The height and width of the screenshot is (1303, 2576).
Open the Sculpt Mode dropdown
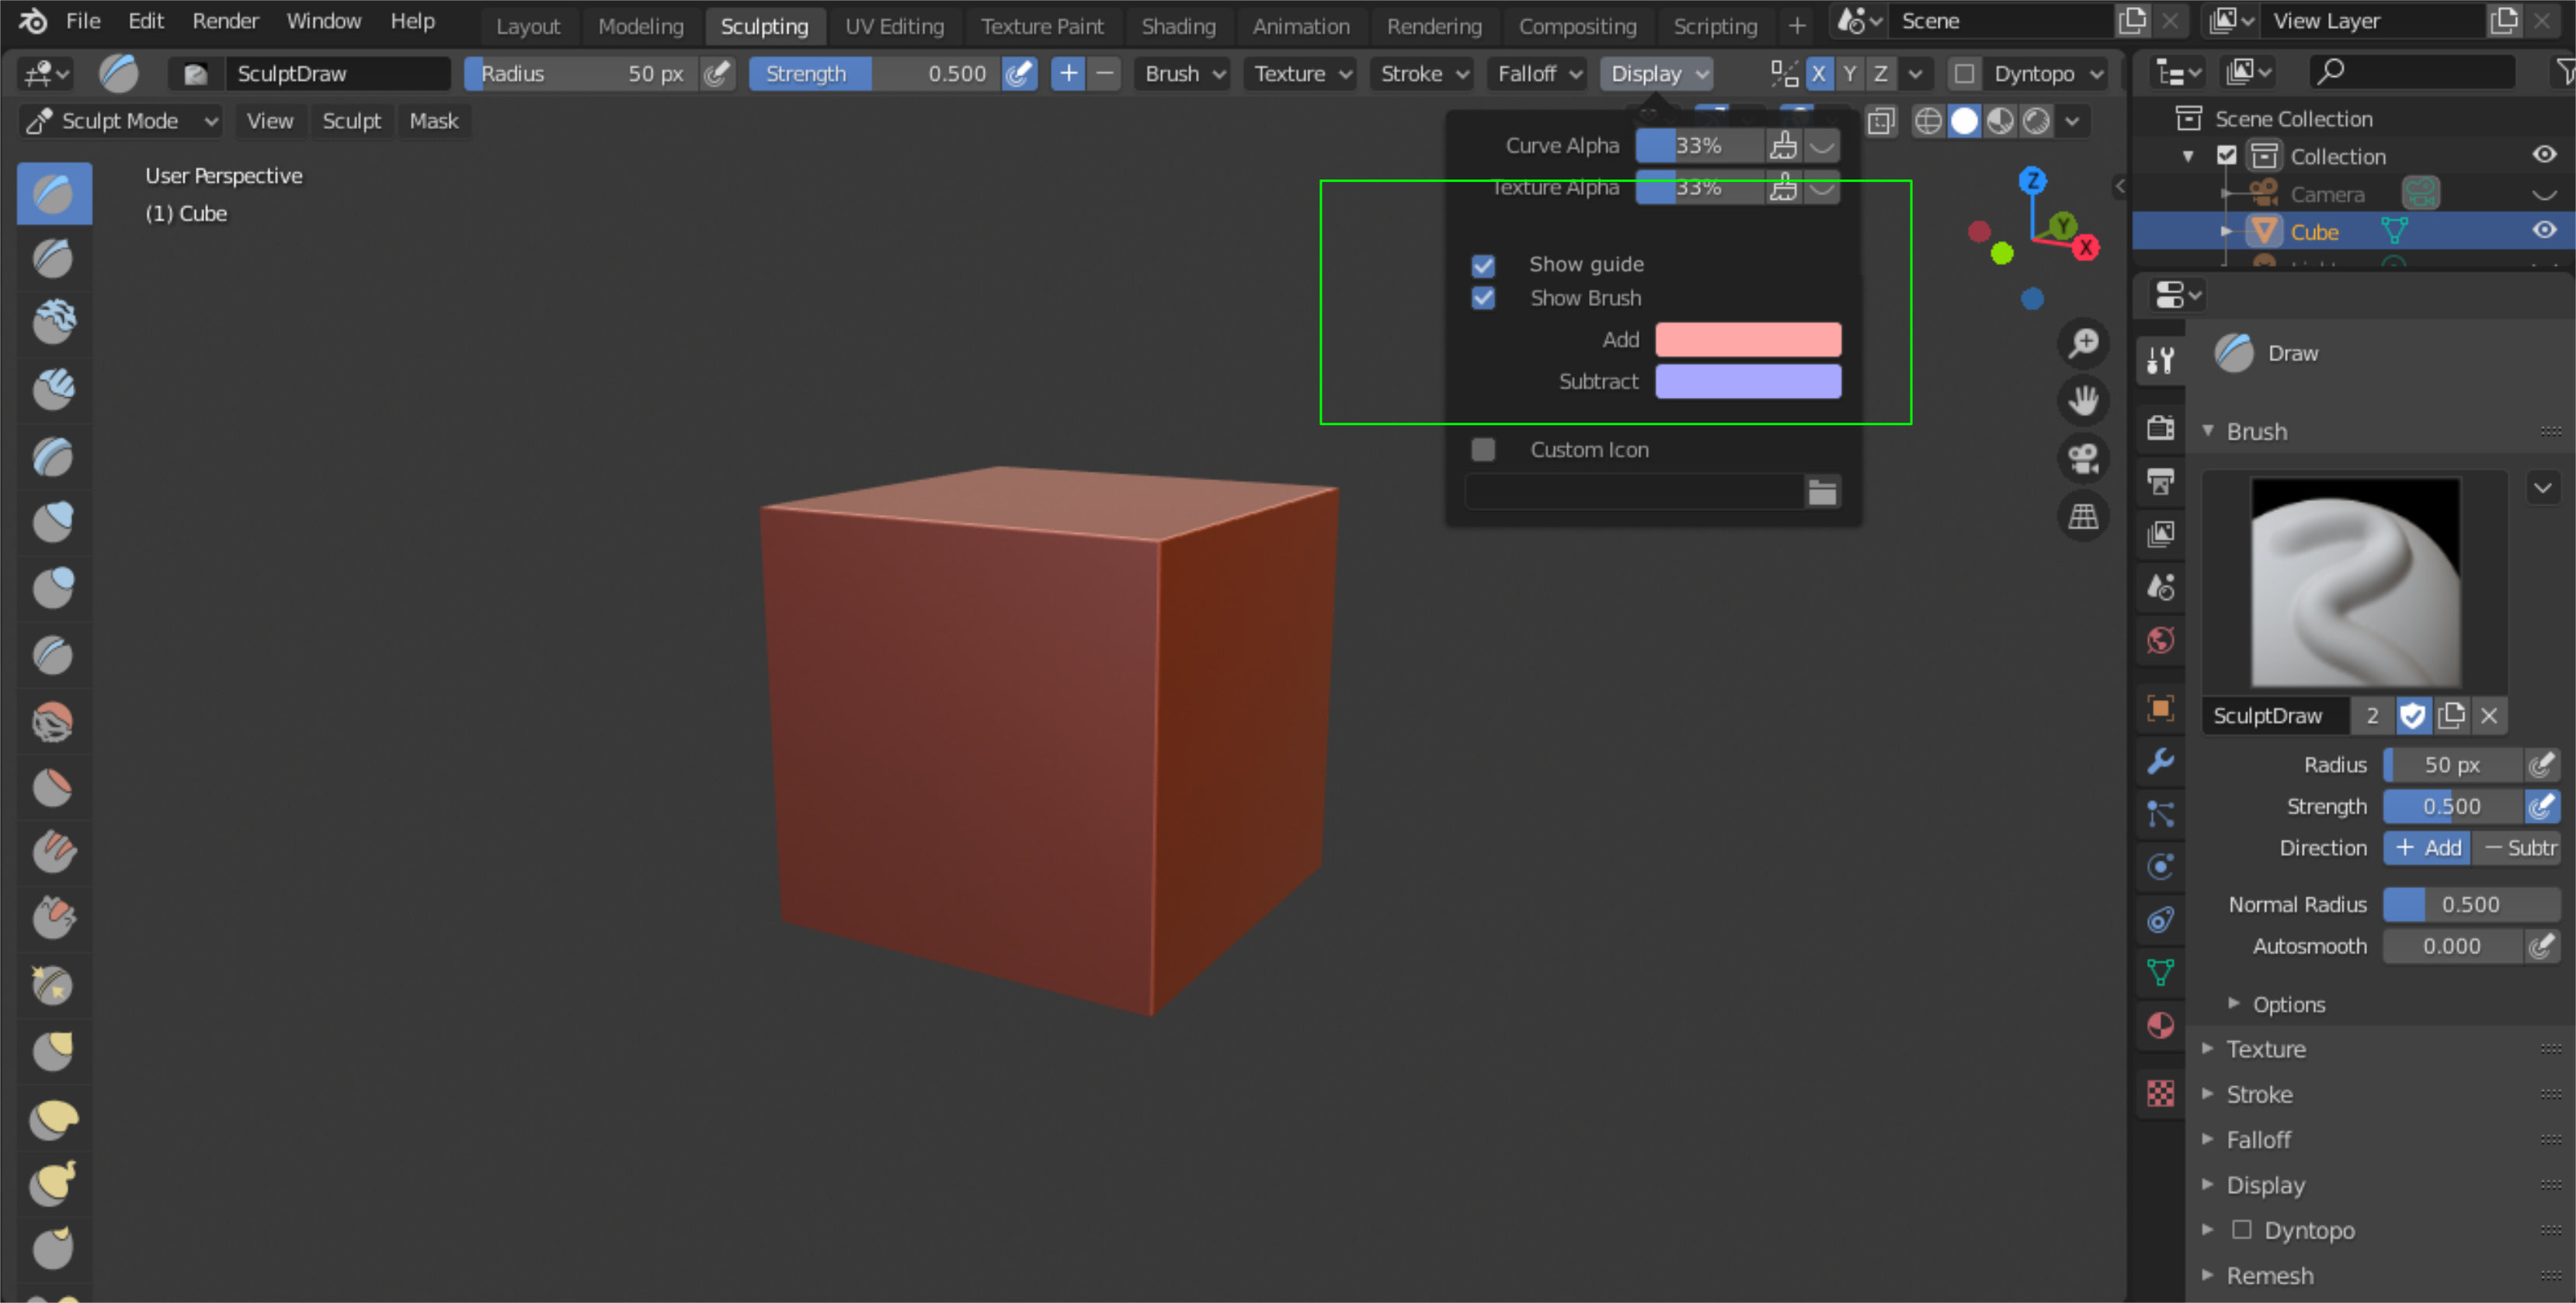click(x=121, y=121)
